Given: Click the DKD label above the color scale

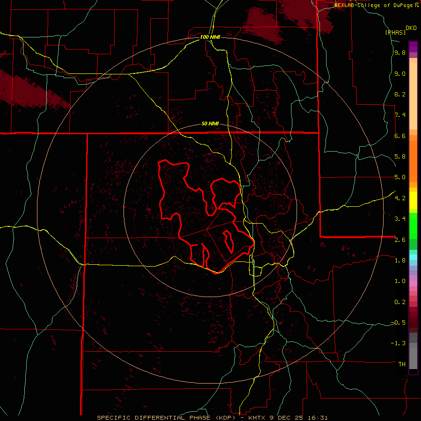Looking at the screenshot, I should pyautogui.click(x=411, y=28).
